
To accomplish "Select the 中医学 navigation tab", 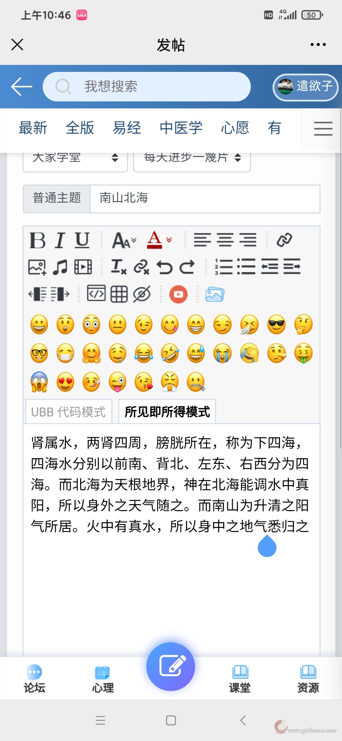I will tap(181, 128).
